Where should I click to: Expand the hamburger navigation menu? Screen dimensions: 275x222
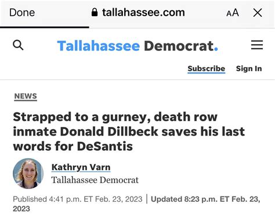[257, 45]
